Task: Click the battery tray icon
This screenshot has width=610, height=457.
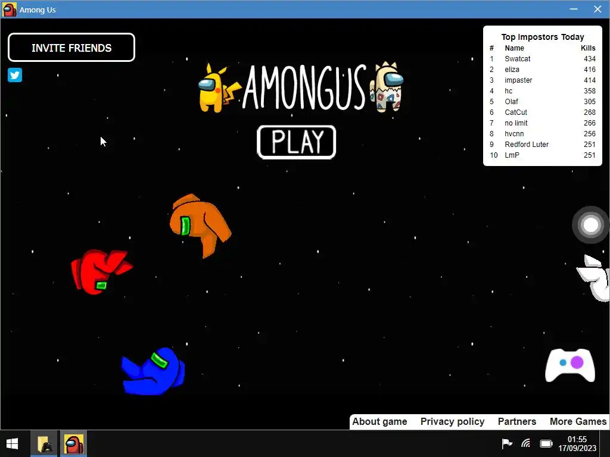Action: pos(546,443)
